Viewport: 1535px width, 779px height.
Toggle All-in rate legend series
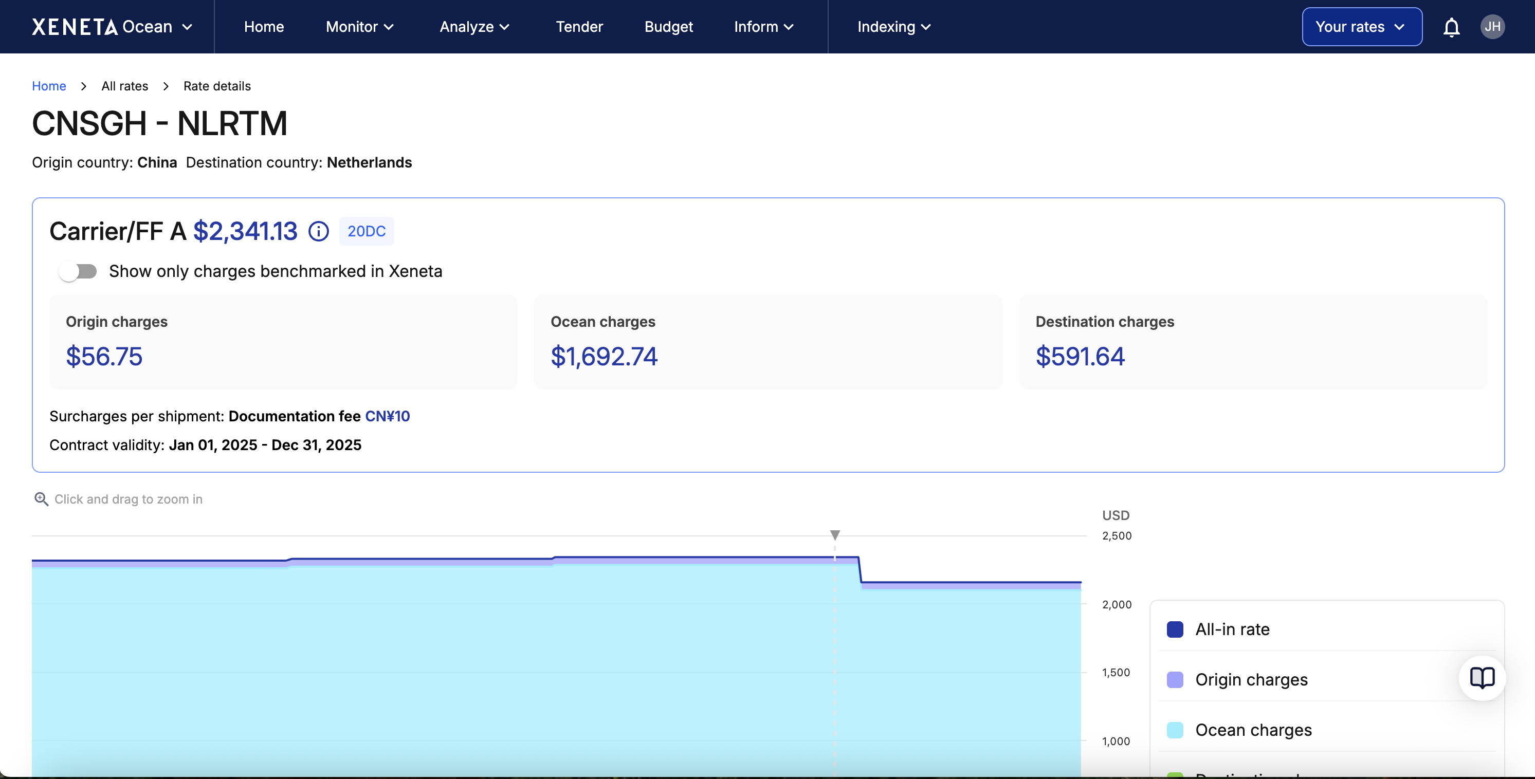tap(1232, 629)
